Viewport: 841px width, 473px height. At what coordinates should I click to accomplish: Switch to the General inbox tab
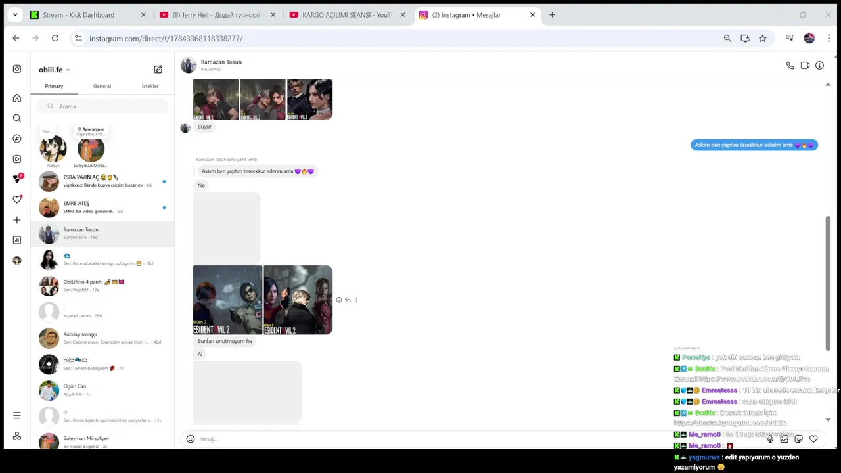click(102, 86)
